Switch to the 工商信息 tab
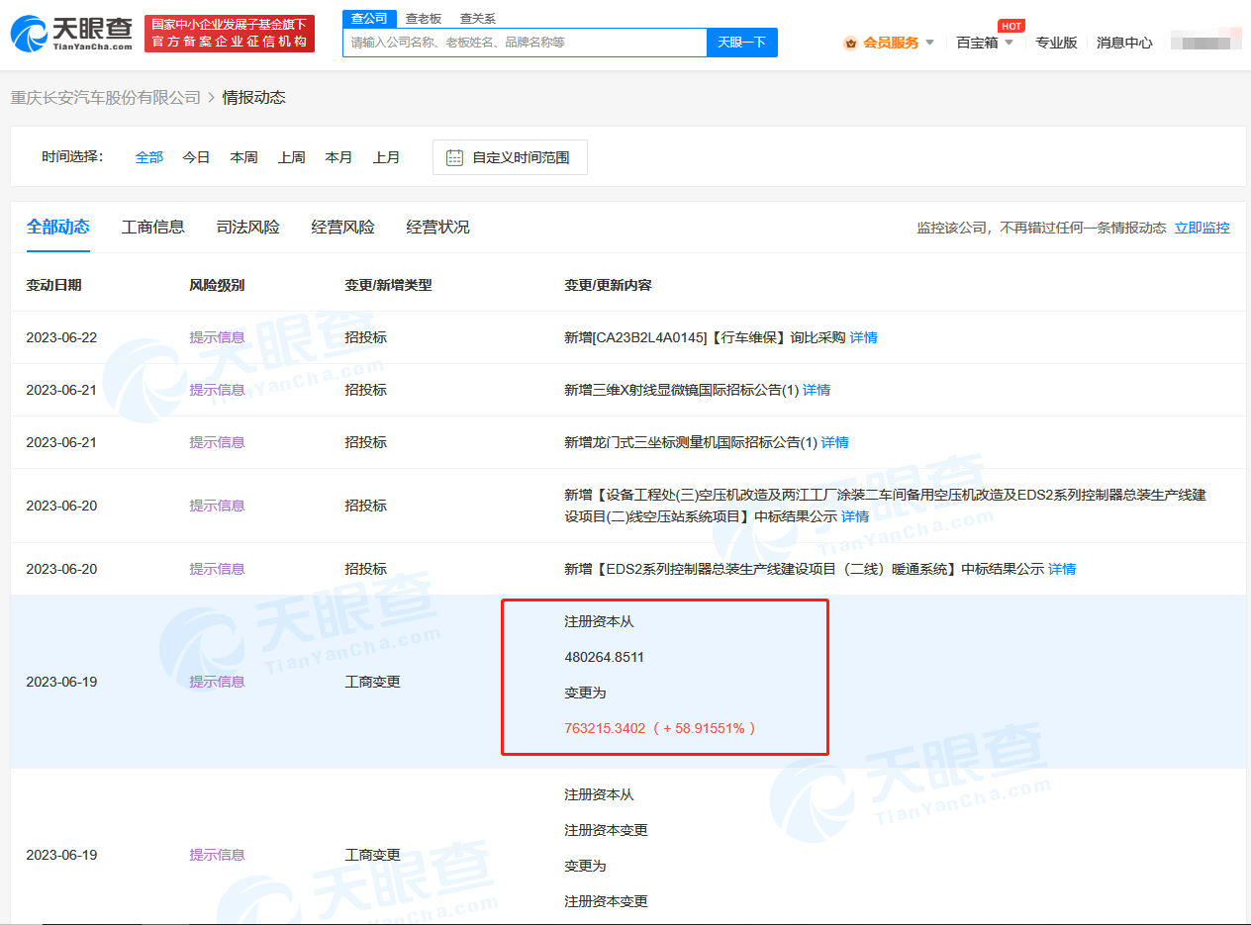 point(153,227)
